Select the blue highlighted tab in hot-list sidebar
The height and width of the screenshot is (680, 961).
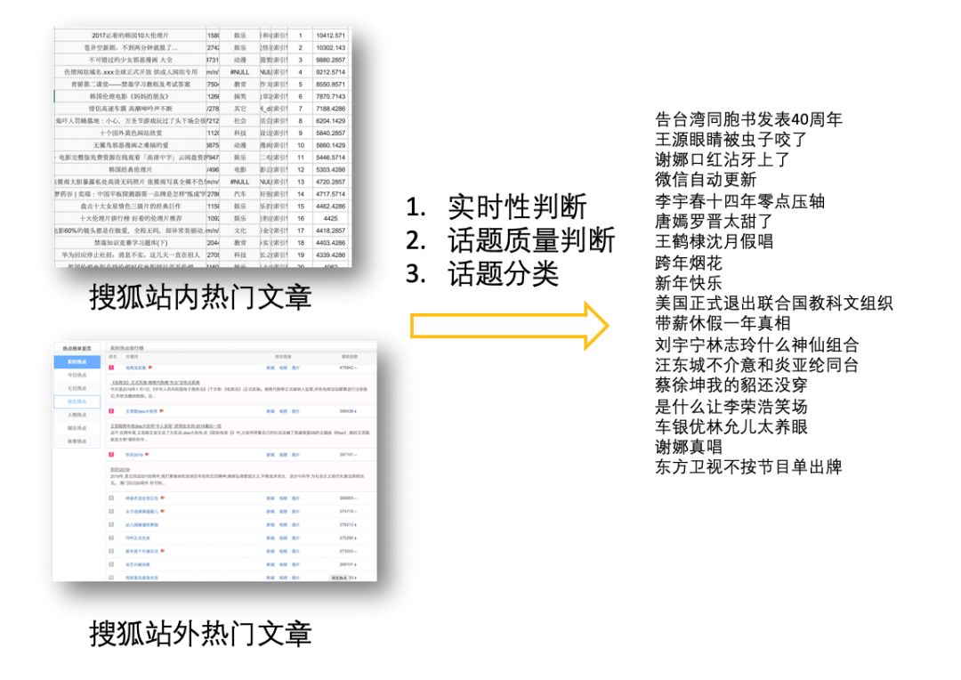77,361
